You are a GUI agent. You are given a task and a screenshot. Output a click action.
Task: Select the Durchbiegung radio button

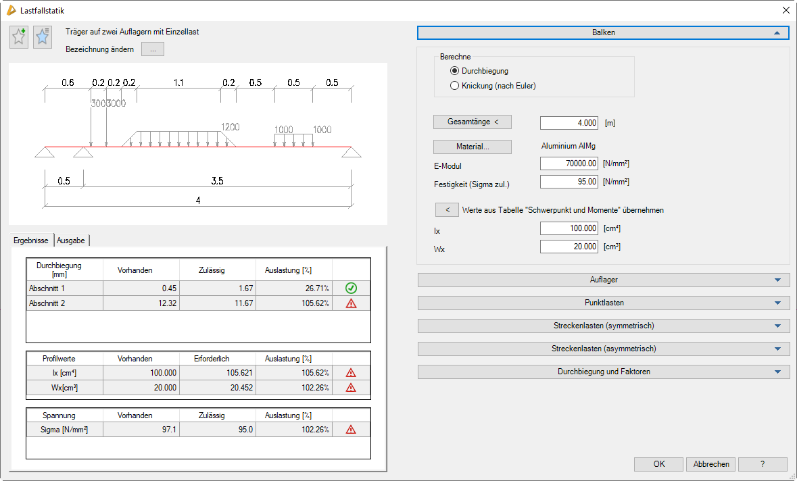[454, 71]
